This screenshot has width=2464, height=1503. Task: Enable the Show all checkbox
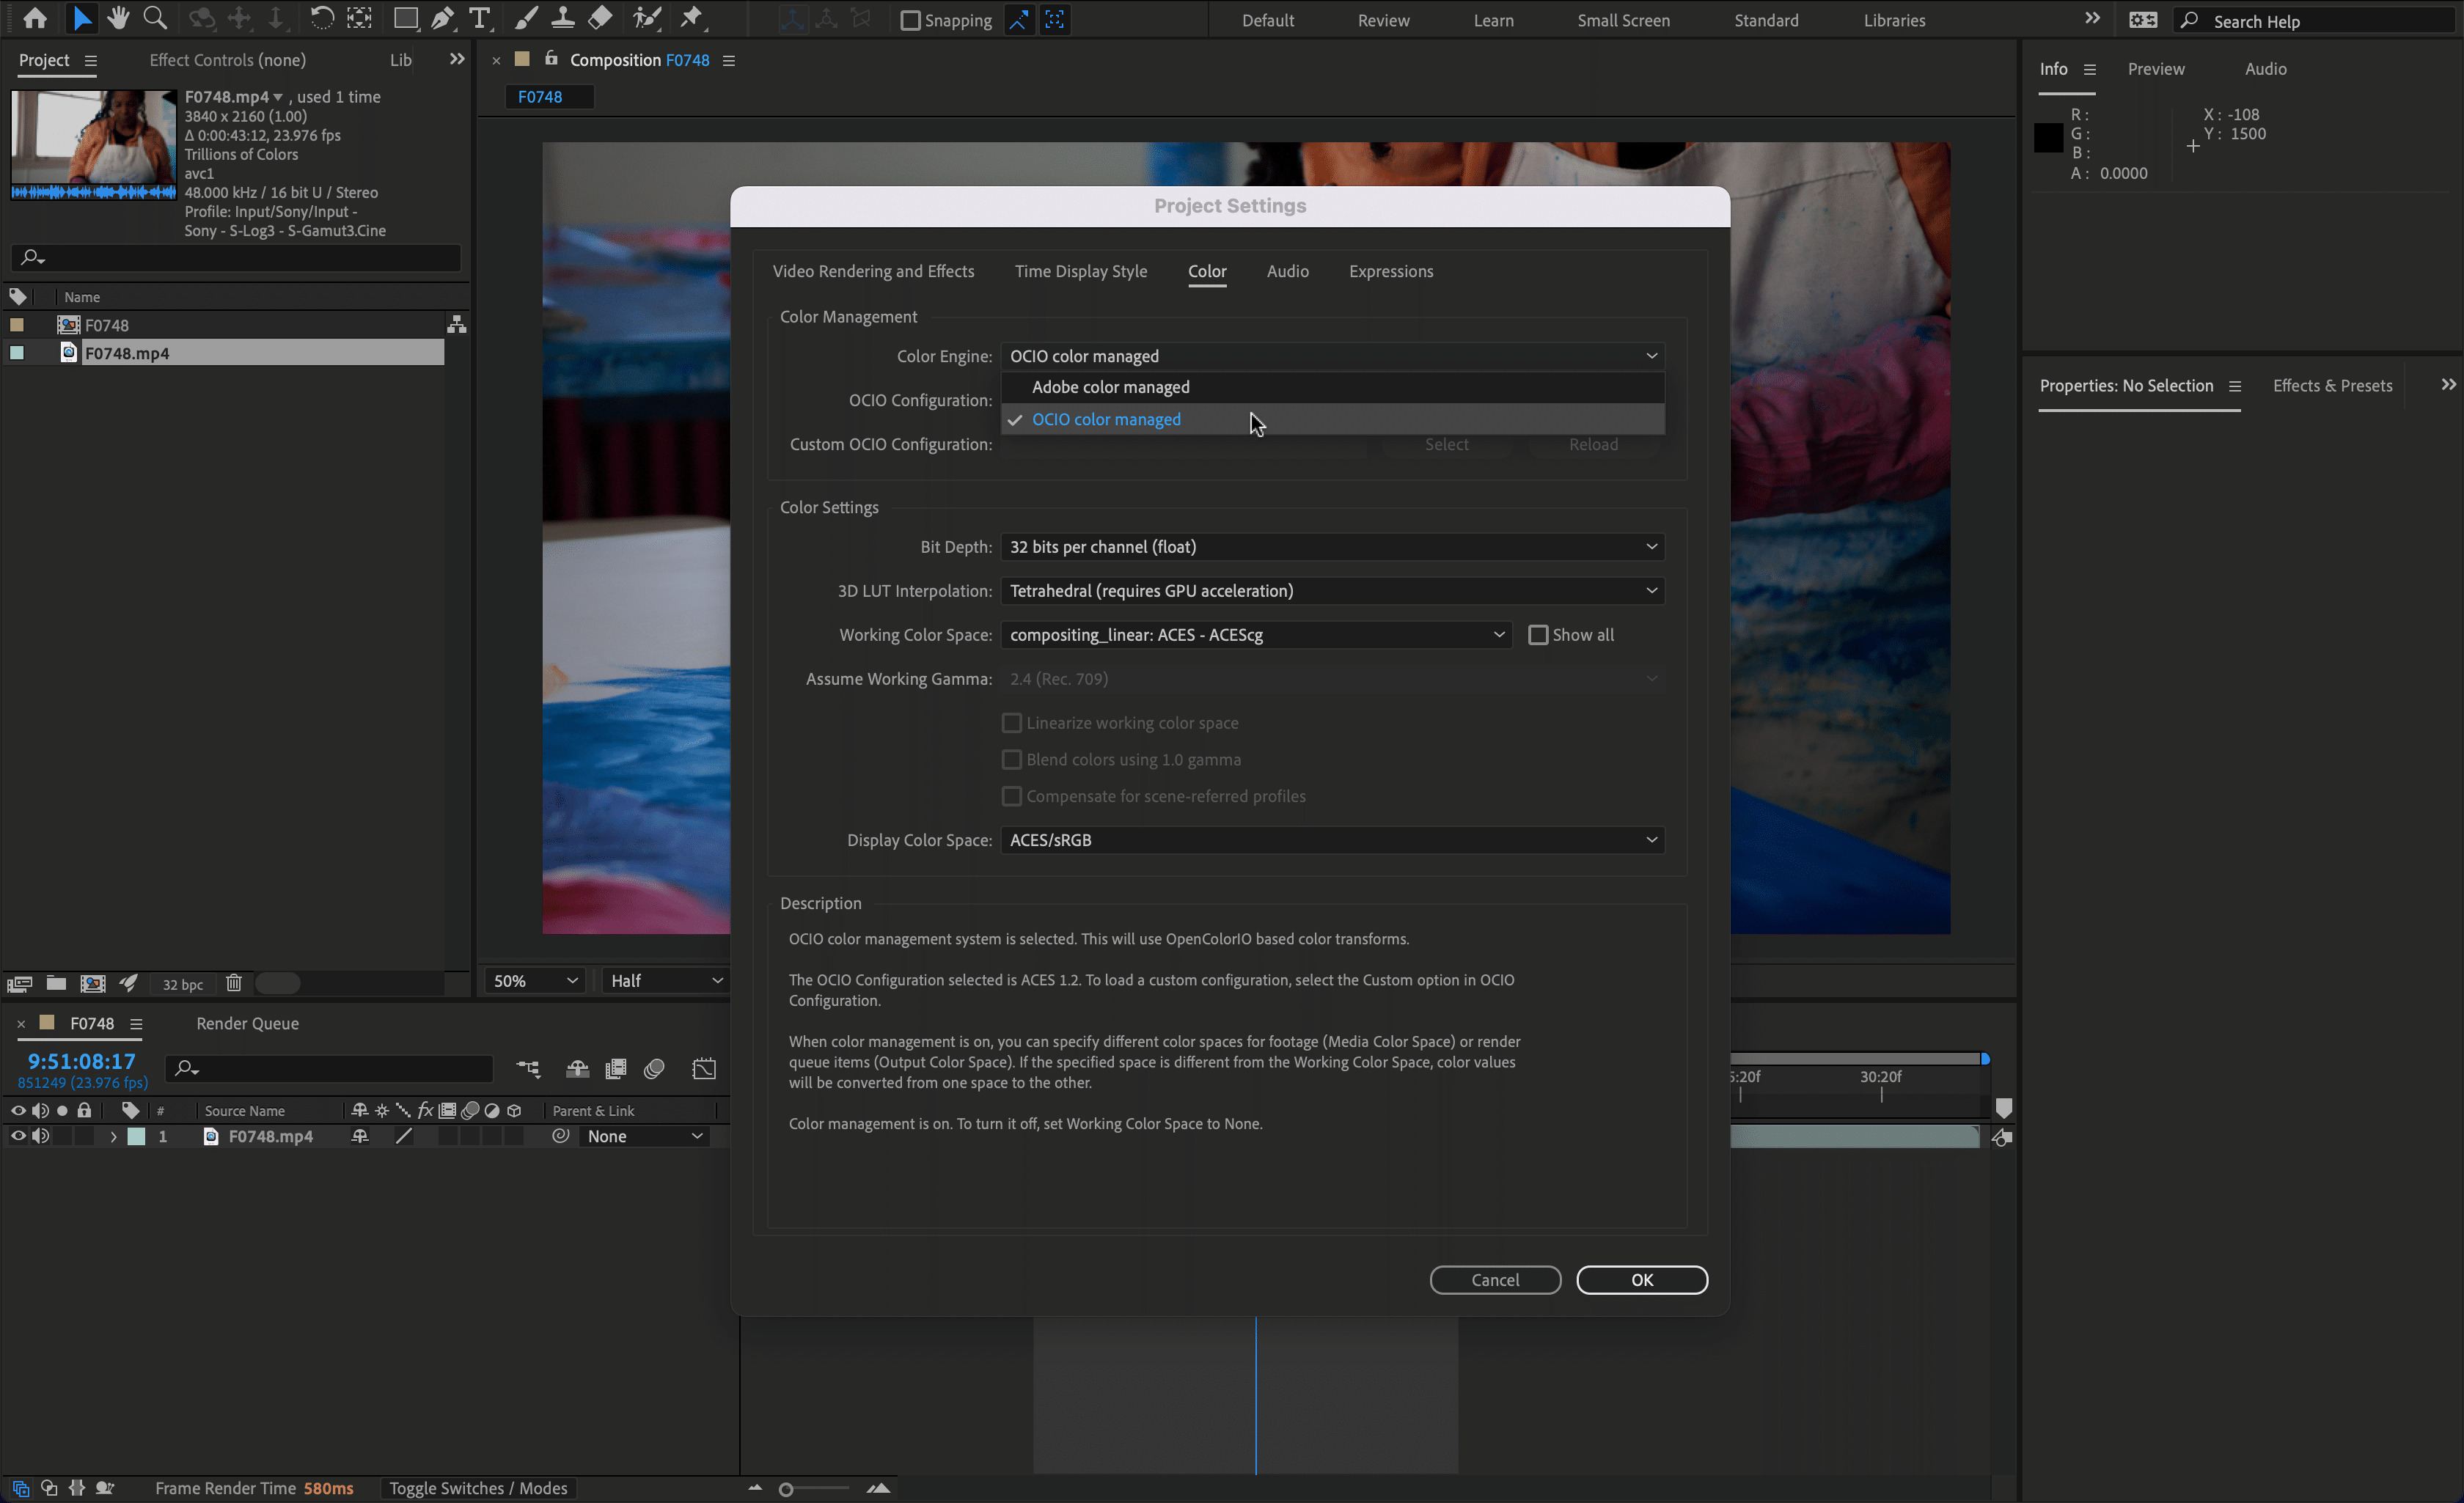(1538, 635)
